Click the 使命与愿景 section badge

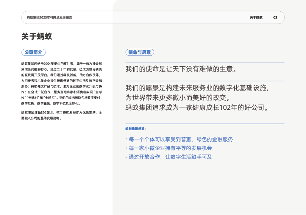[x=139, y=52]
